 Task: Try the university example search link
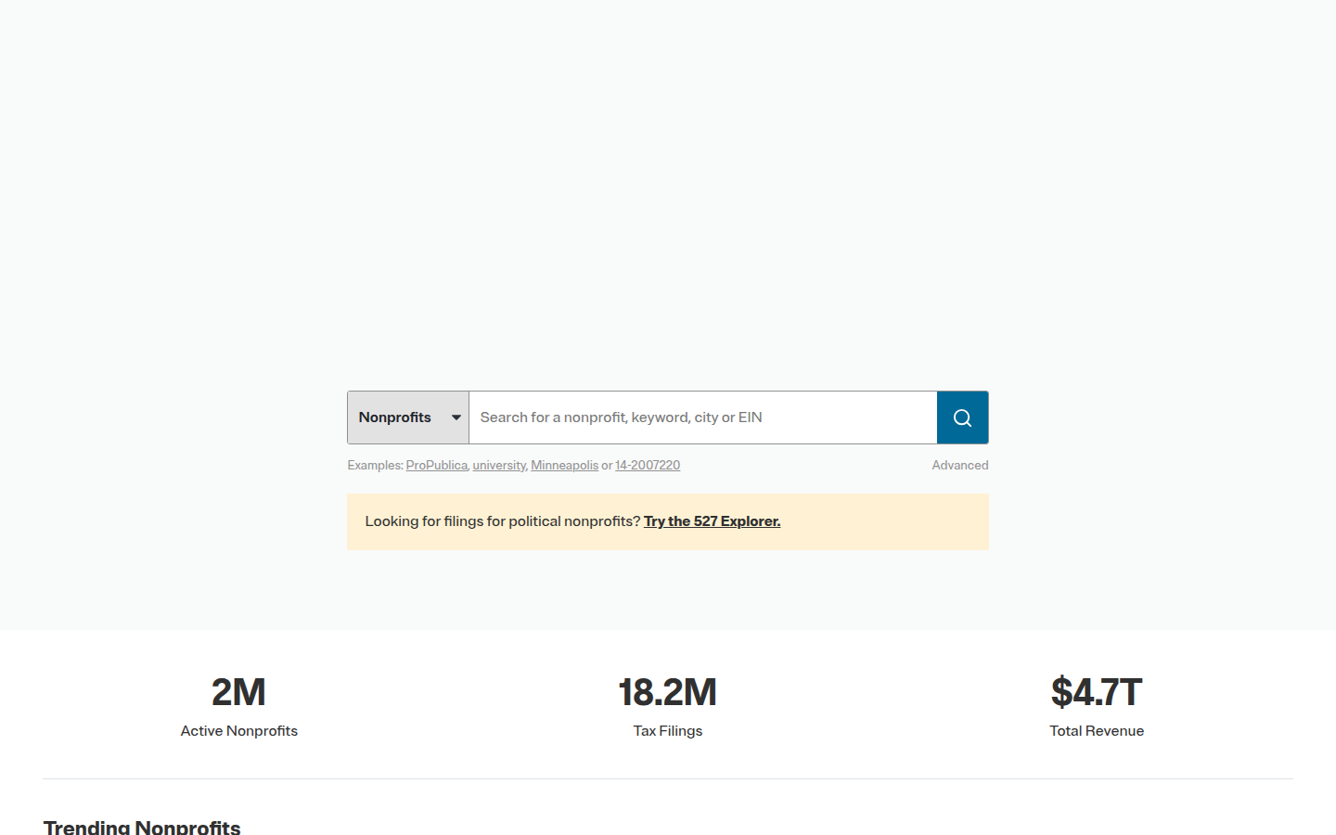tap(499, 466)
